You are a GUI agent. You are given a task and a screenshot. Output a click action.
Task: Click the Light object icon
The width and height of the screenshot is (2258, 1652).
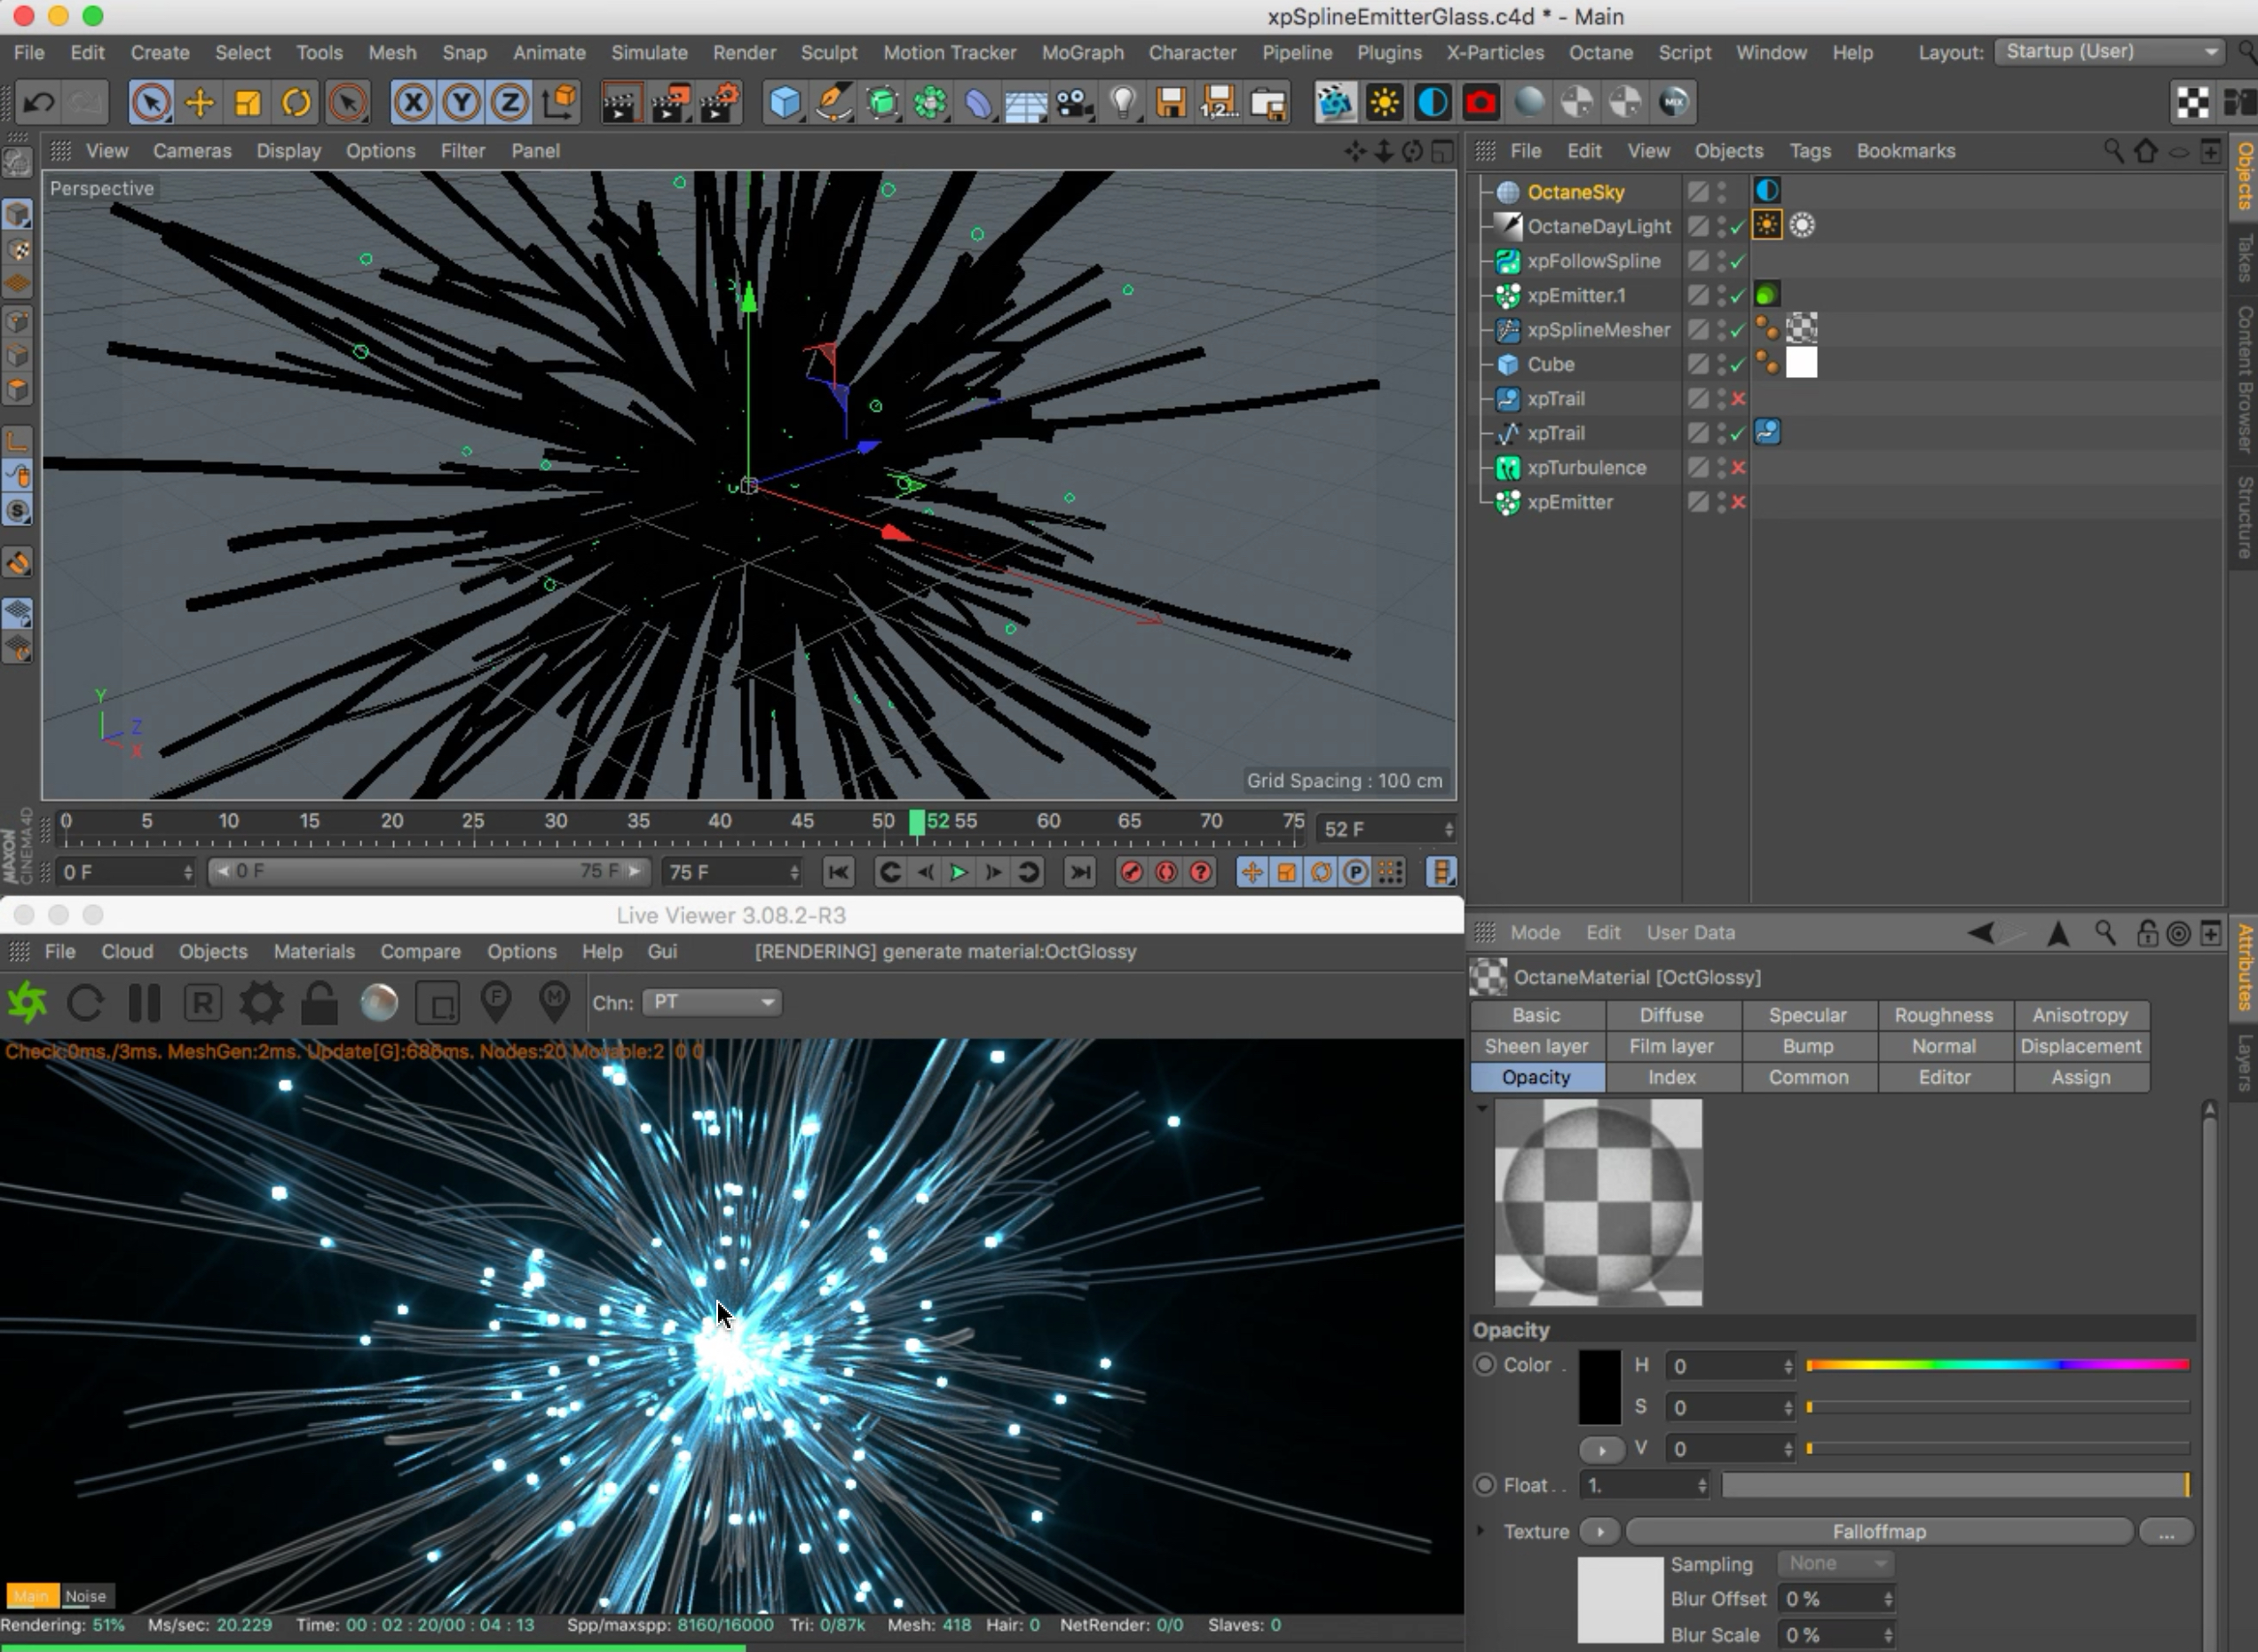coord(1123,102)
